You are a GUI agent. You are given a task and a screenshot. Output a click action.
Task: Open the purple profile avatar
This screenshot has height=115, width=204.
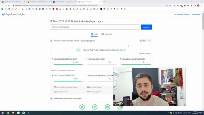point(198,6)
